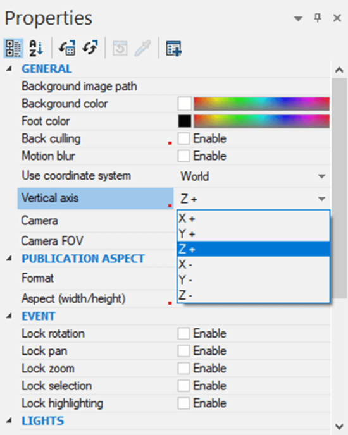The width and height of the screenshot is (348, 435).
Task: Select the Foot color label
Action: click(46, 121)
